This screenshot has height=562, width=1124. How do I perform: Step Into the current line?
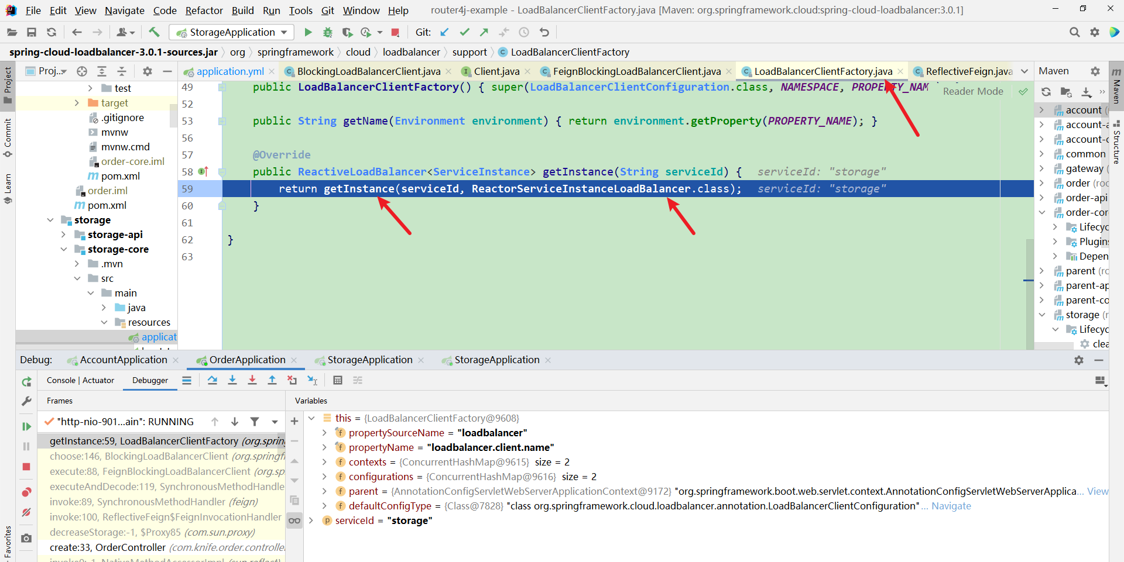233,380
